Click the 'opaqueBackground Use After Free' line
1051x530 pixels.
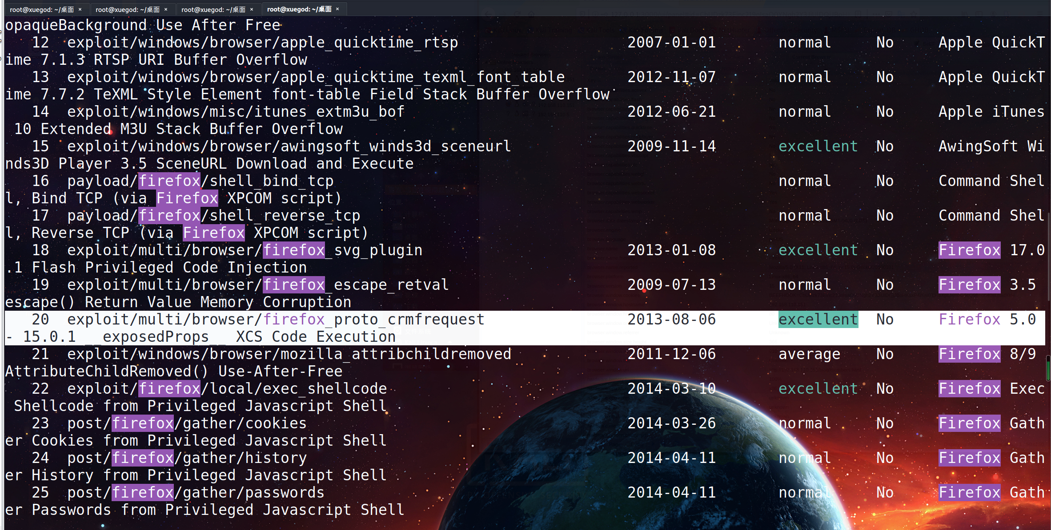tap(143, 25)
